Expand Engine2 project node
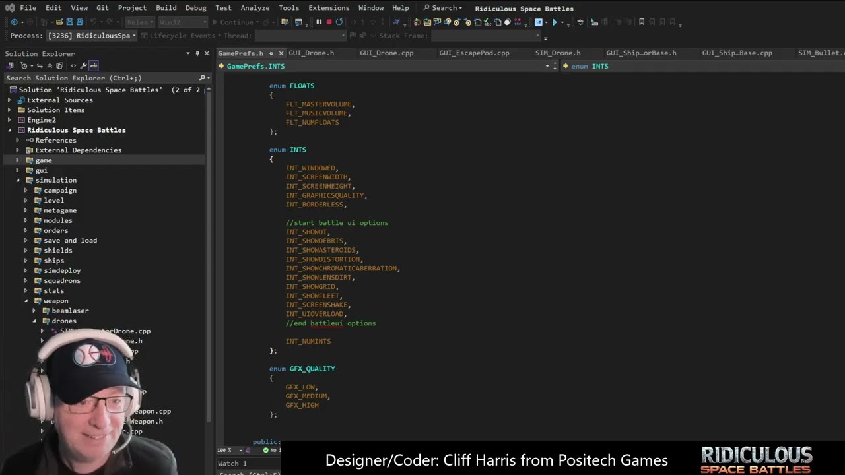 tap(9, 120)
